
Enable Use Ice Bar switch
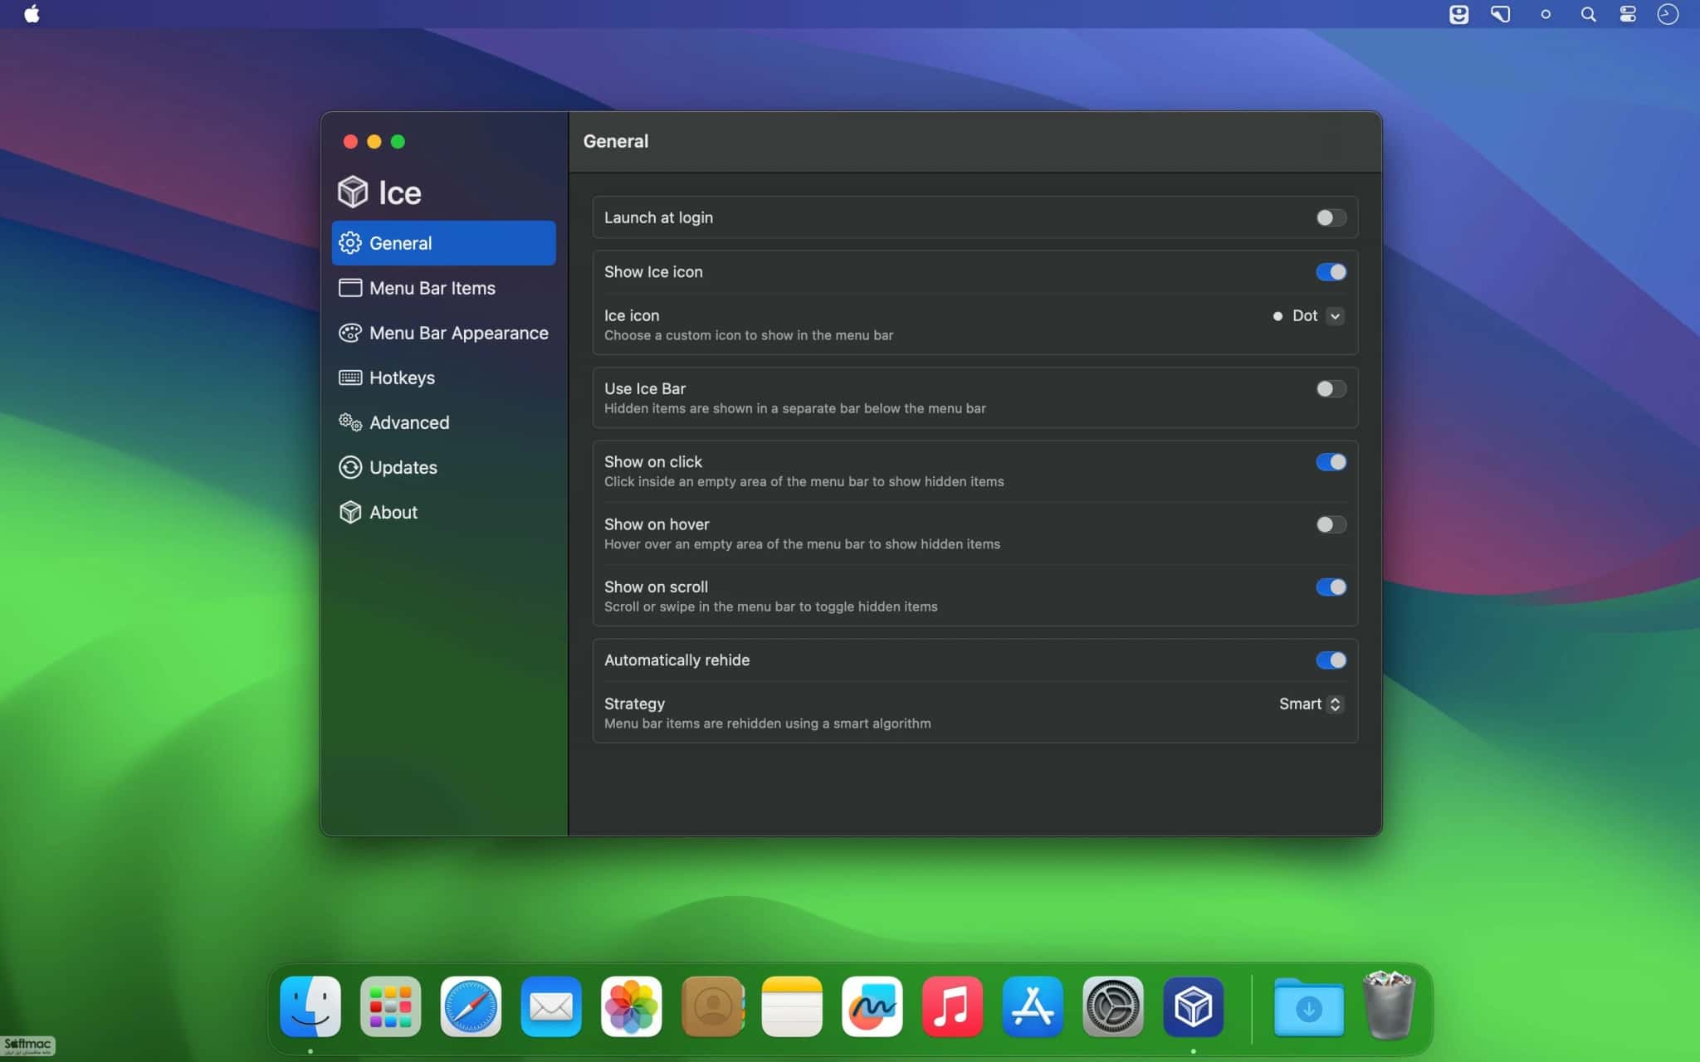1331,389
